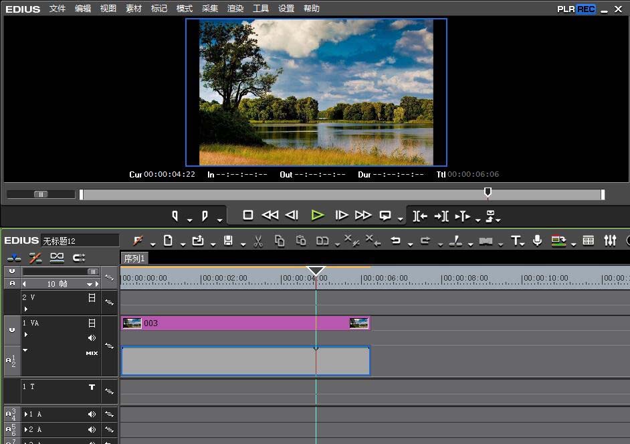Open drop-down next to new sequence icon
630x444 pixels.
pos(183,244)
